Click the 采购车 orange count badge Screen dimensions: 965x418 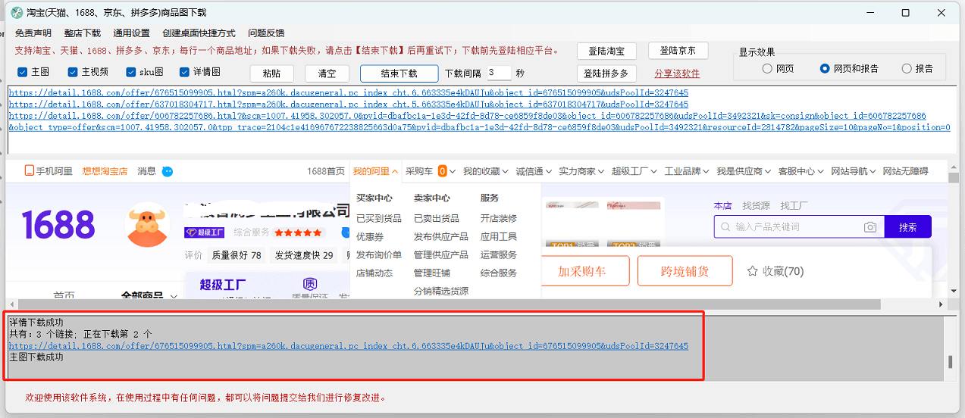[442, 171]
